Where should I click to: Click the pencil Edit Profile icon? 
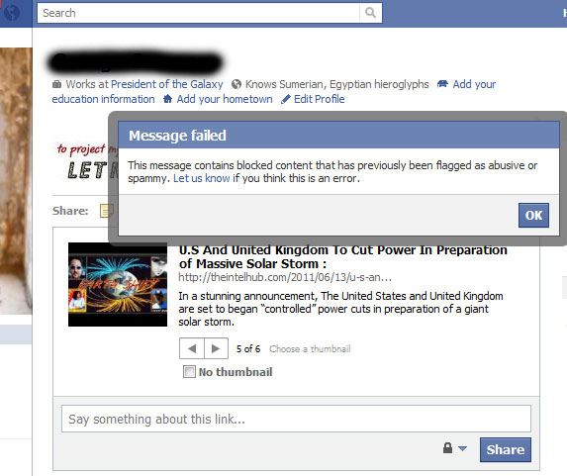coord(286,99)
